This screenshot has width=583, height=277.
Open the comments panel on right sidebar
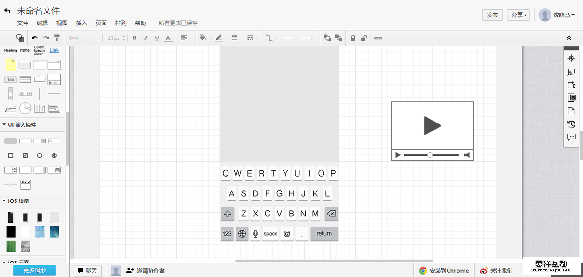click(571, 137)
